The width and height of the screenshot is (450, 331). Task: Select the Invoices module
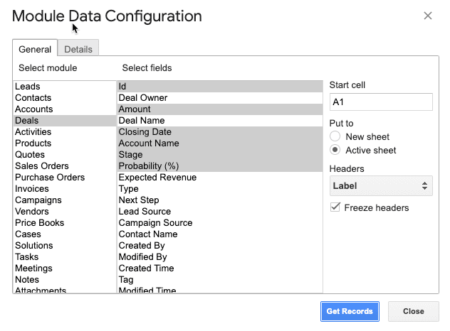click(65, 189)
